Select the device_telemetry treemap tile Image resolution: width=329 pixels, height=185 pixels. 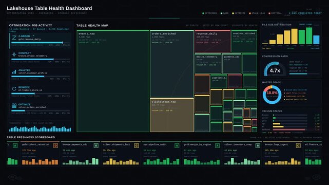click(x=208, y=64)
